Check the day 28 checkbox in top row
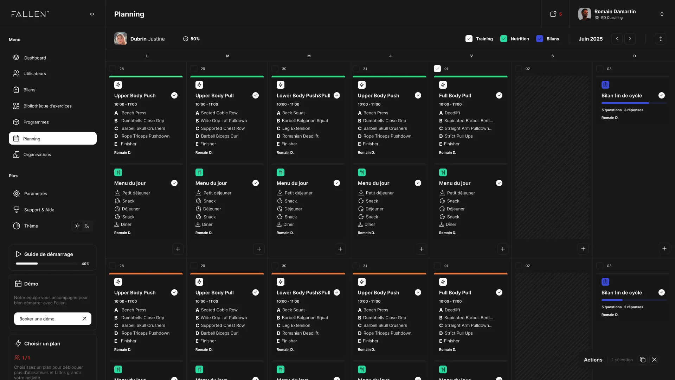This screenshot has height=380, width=675. tap(112, 69)
